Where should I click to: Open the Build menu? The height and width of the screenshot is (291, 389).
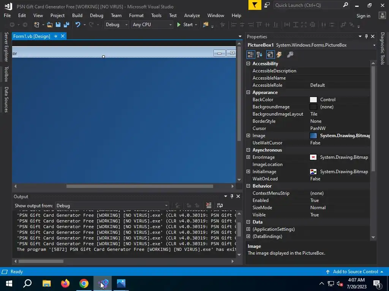77,15
